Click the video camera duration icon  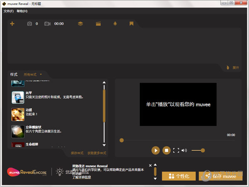[x=47, y=24]
